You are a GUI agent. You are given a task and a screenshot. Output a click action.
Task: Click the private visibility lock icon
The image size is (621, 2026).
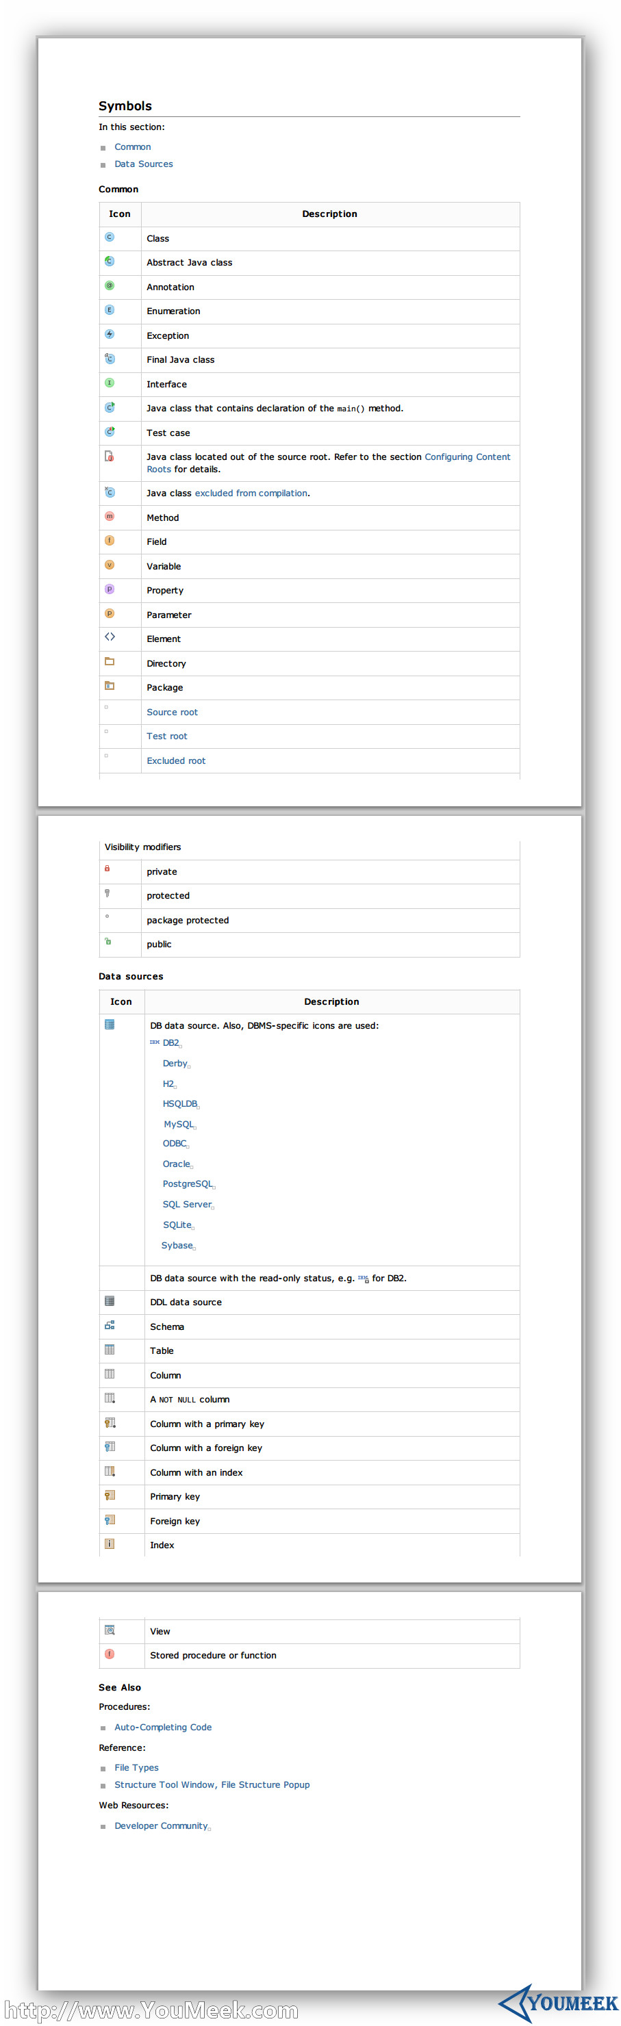107,869
